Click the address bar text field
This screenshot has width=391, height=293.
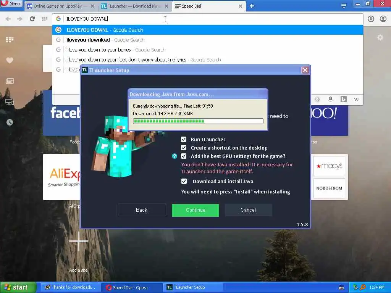click(x=213, y=19)
